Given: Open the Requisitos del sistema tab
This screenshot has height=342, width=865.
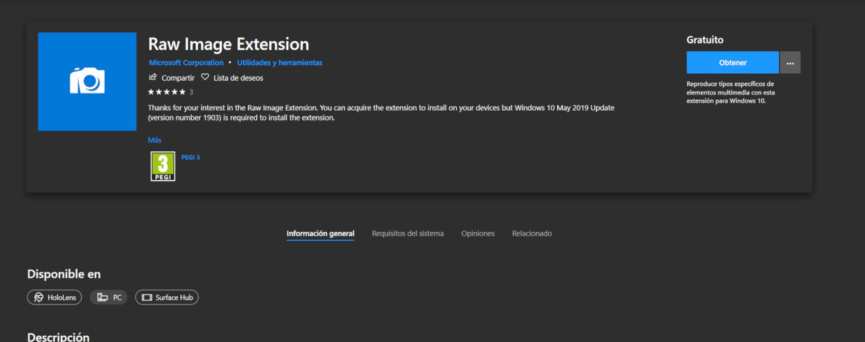Looking at the screenshot, I should (x=408, y=233).
